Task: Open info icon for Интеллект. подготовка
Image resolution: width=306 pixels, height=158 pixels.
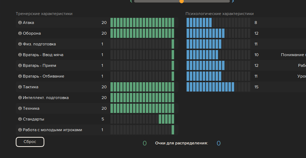Action: [x=20, y=98]
